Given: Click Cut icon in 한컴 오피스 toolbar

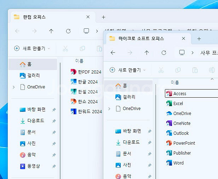Looking at the screenshot, I should tap(65, 48).
